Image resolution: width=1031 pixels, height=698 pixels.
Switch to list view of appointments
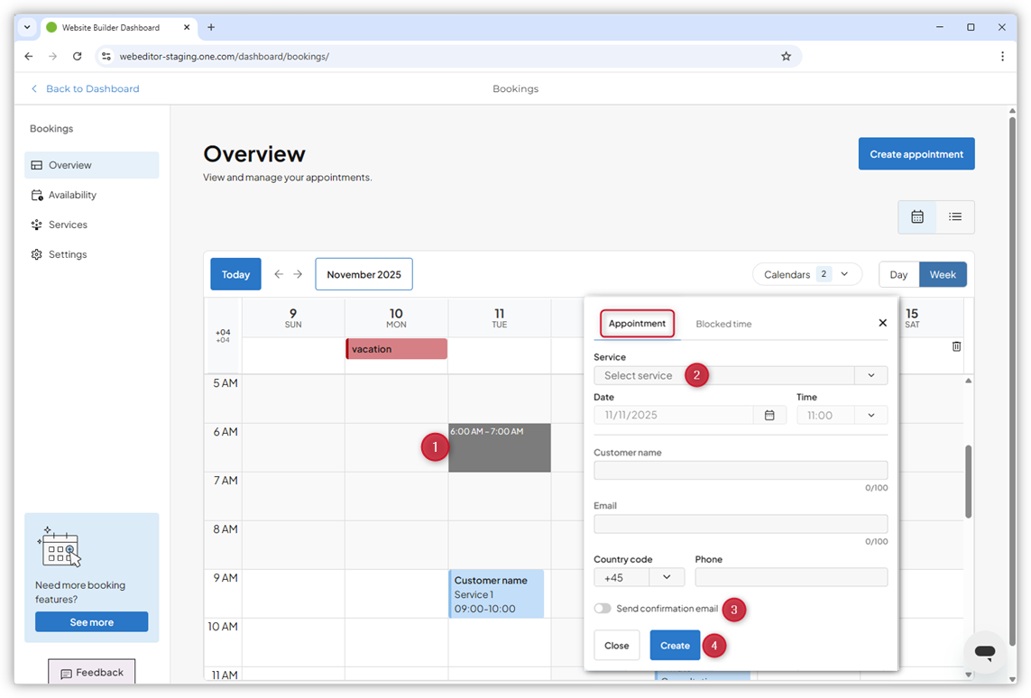click(955, 216)
